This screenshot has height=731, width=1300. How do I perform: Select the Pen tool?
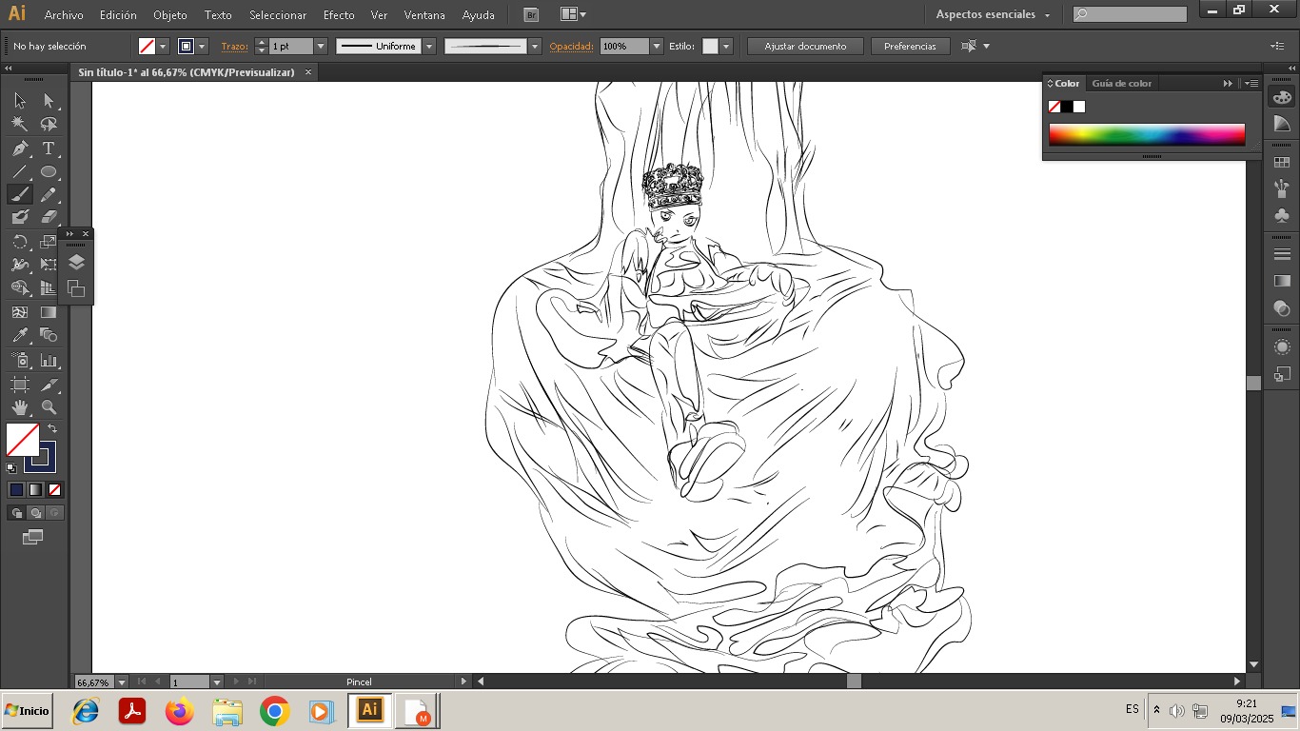[x=20, y=148]
